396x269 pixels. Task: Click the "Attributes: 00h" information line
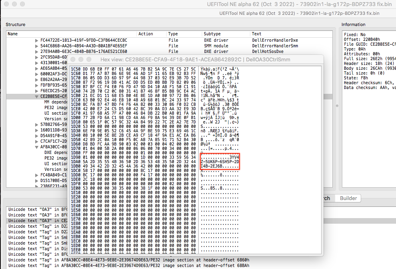pyautogui.click(x=362, y=54)
